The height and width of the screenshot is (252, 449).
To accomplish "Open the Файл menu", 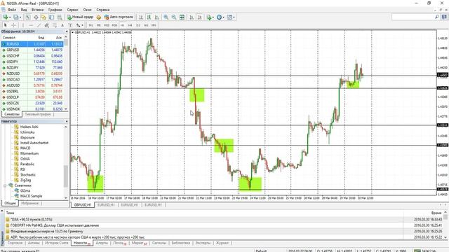I will coord(12,10).
